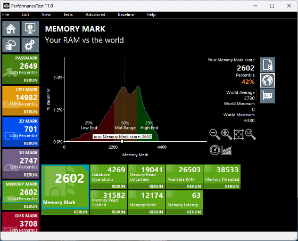Click the World Maximum 6380 value
The image size is (298, 241).
[250, 120]
